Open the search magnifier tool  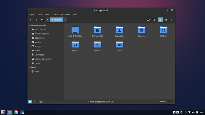point(154,20)
